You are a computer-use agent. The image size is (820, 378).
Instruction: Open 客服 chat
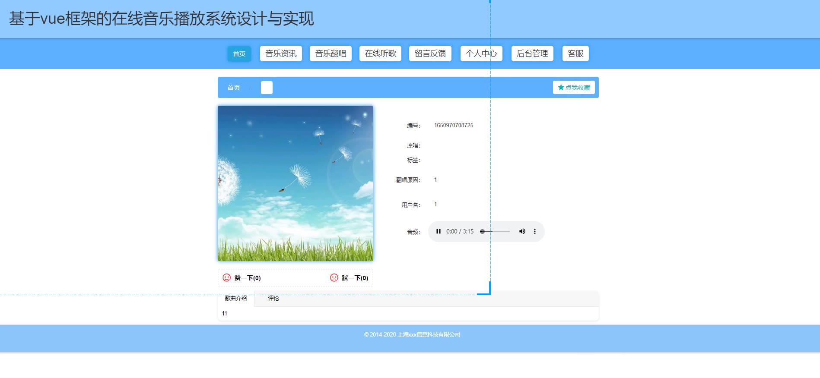pos(575,54)
